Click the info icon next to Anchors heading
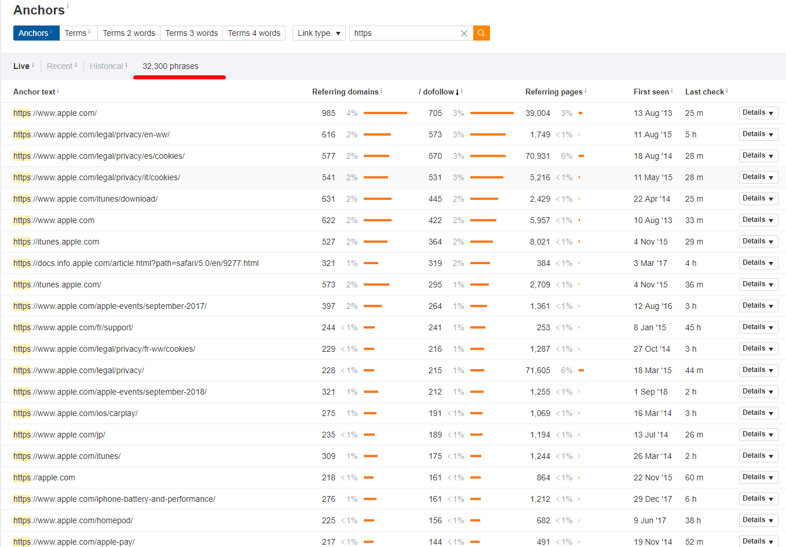Image resolution: width=786 pixels, height=547 pixels. [68, 6]
